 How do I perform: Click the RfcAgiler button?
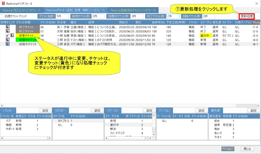click(x=228, y=149)
